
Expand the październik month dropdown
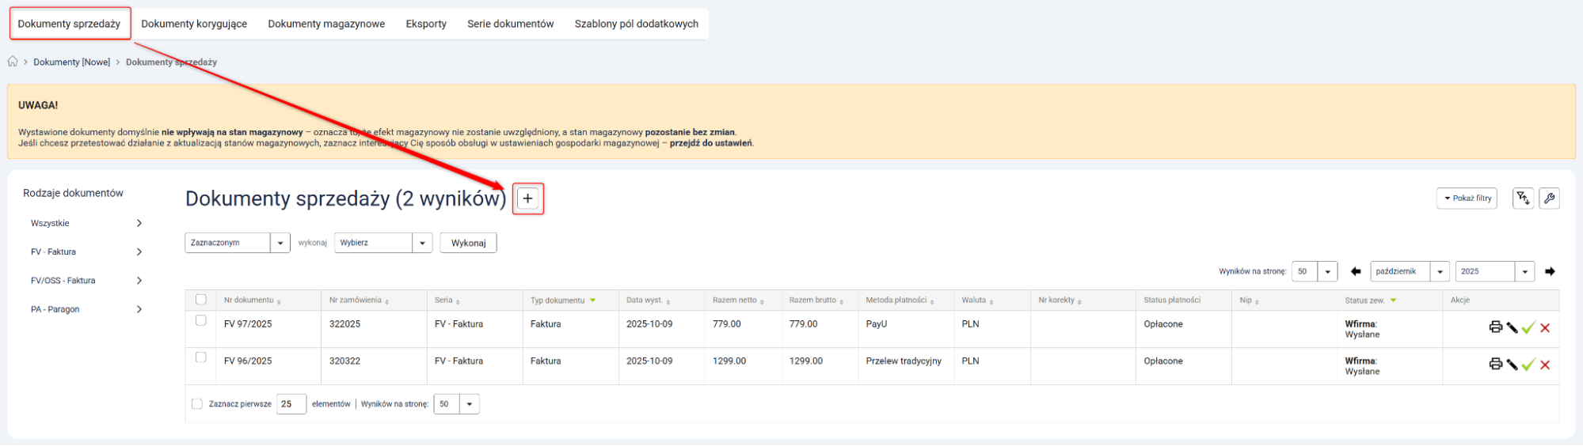point(1410,271)
